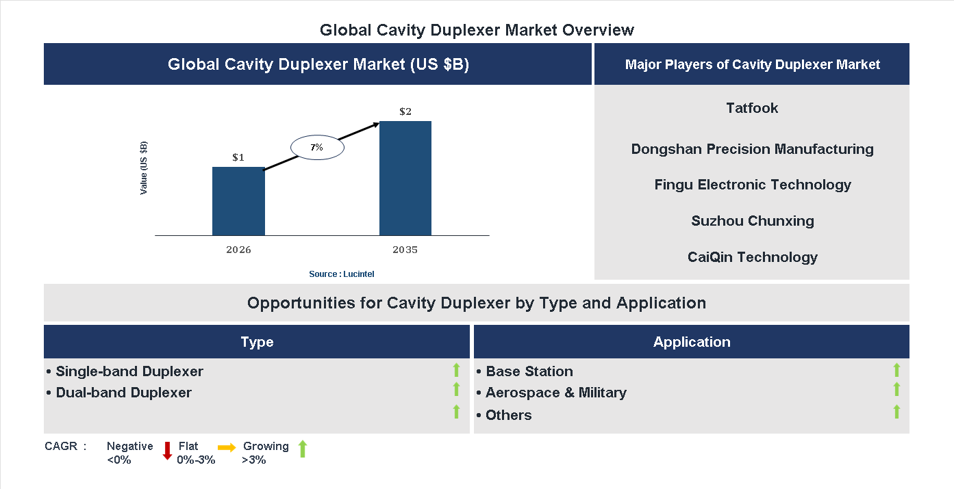This screenshot has width=954, height=489.
Task: Click the 2035 bar showing $2 billion
Action: point(405,178)
